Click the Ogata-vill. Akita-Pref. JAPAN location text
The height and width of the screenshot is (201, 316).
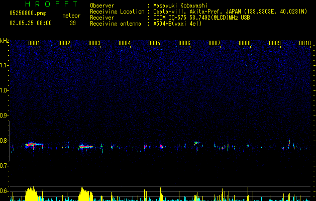[230, 12]
